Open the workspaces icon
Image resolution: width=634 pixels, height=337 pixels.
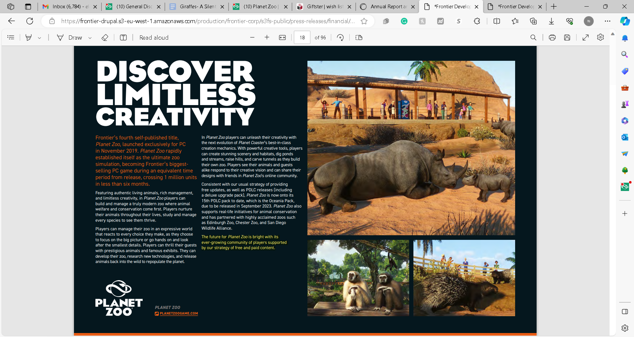(11, 7)
